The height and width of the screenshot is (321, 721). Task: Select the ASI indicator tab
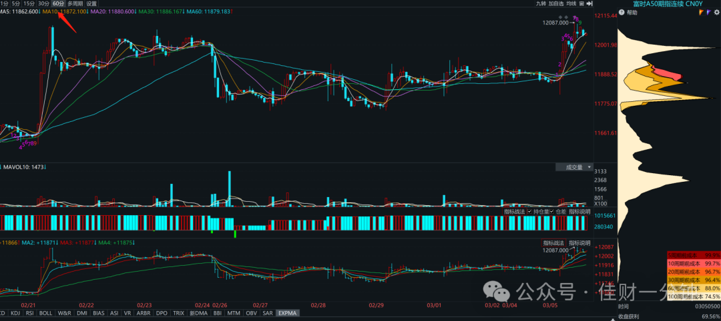pyautogui.click(x=115, y=313)
